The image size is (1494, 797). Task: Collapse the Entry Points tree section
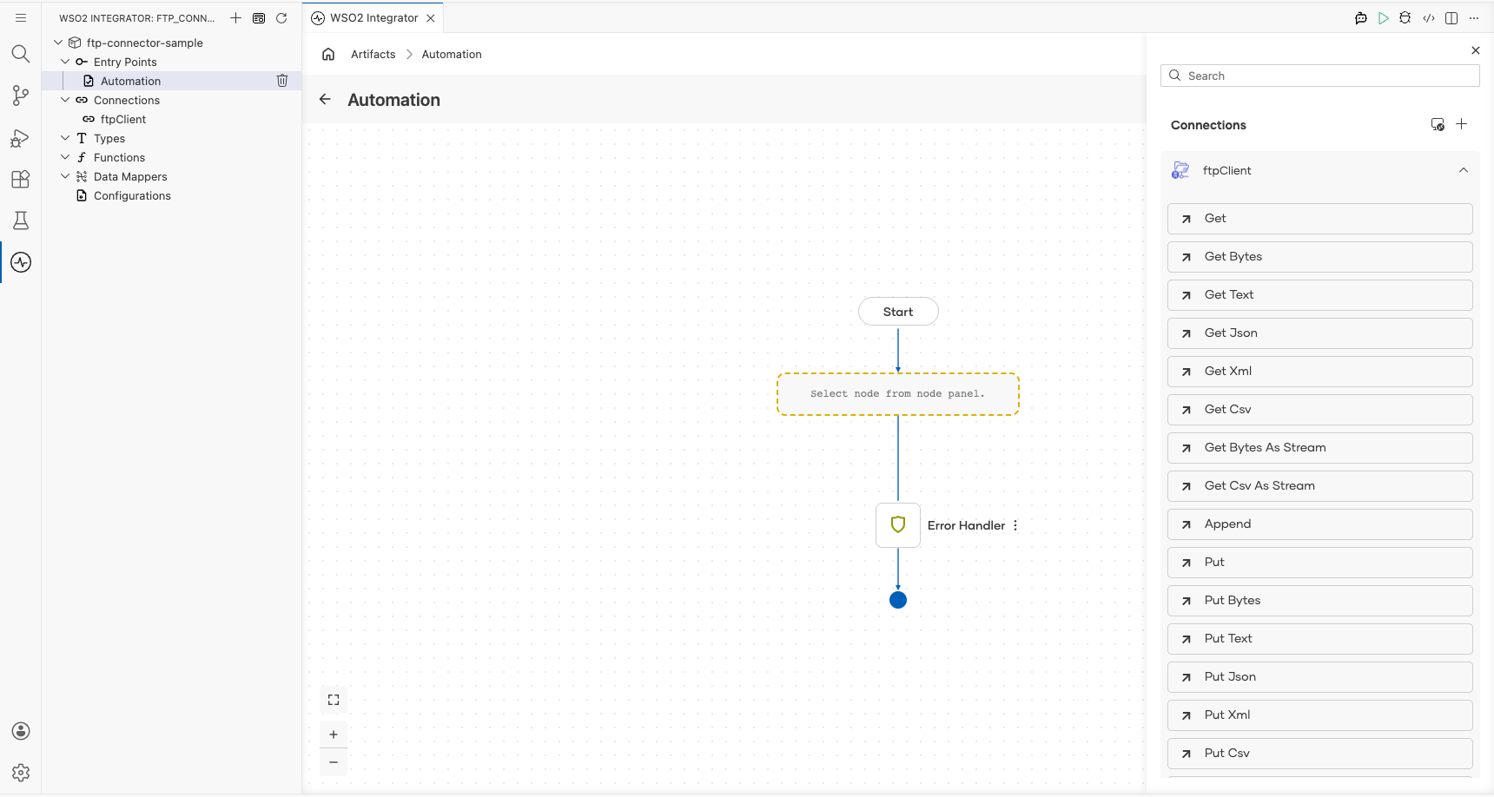pyautogui.click(x=65, y=62)
